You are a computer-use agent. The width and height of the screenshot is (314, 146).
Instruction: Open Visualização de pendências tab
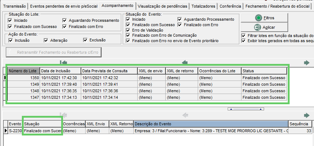(x=162, y=6)
